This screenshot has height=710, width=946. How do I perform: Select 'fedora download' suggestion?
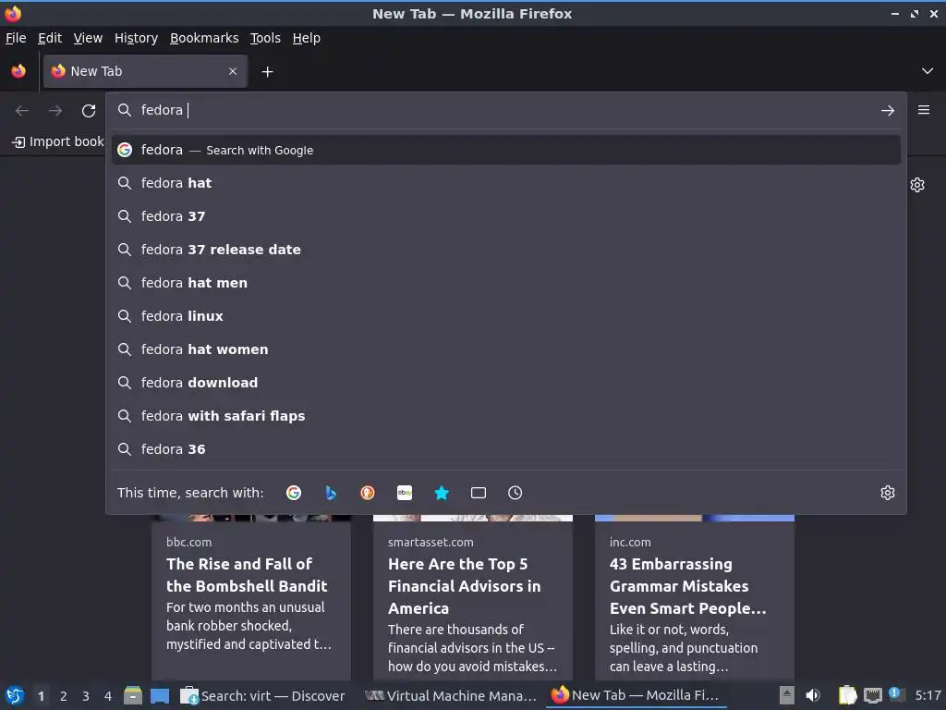pos(505,382)
